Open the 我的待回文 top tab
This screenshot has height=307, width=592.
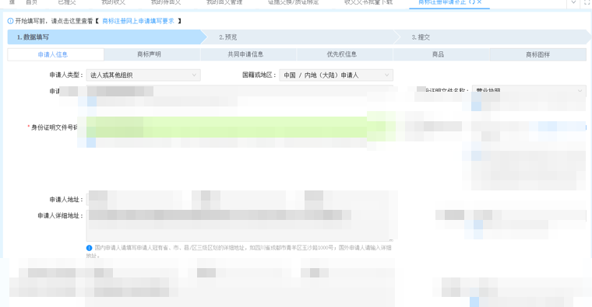(166, 2)
